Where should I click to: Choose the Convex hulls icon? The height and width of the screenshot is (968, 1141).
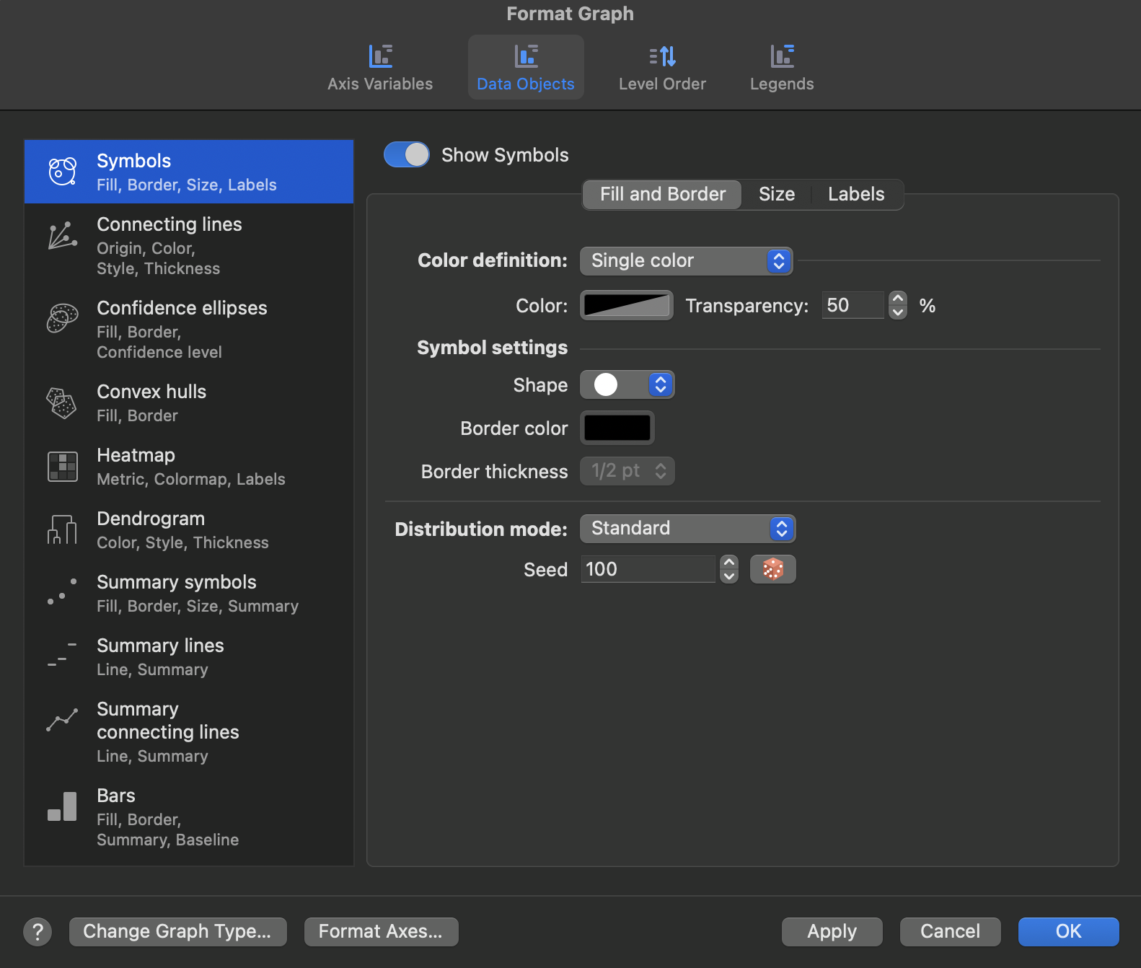point(63,402)
